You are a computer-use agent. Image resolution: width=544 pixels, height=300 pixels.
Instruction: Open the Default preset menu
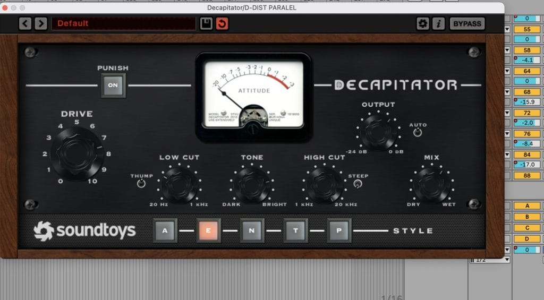(x=123, y=23)
